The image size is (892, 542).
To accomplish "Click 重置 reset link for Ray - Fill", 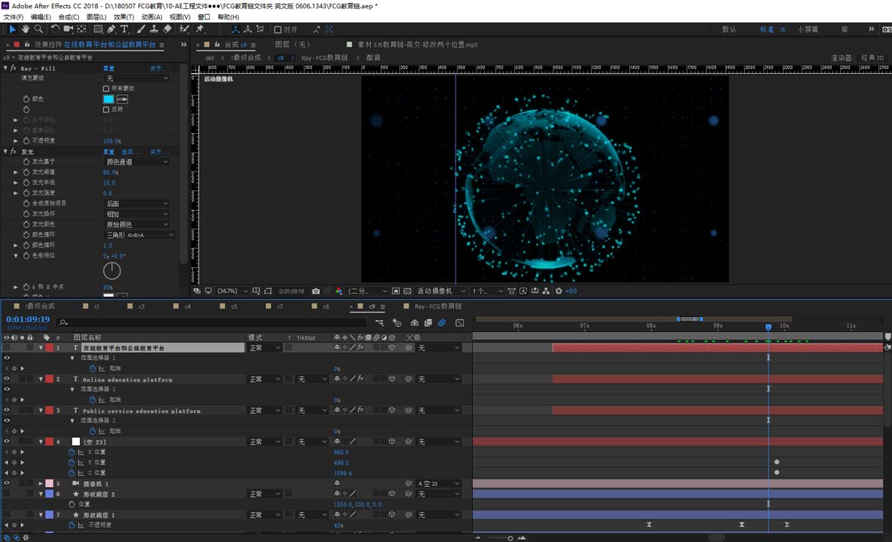I will coord(109,69).
